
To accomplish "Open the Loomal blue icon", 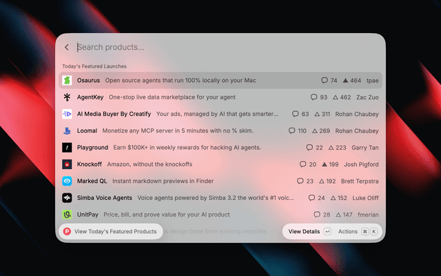I will [x=67, y=130].
